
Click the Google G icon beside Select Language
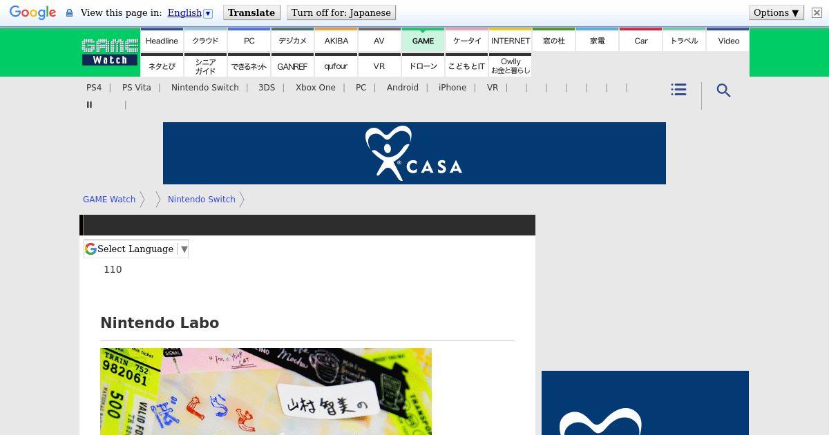[x=90, y=249]
